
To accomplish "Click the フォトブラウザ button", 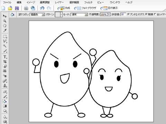I will click(85, 8).
